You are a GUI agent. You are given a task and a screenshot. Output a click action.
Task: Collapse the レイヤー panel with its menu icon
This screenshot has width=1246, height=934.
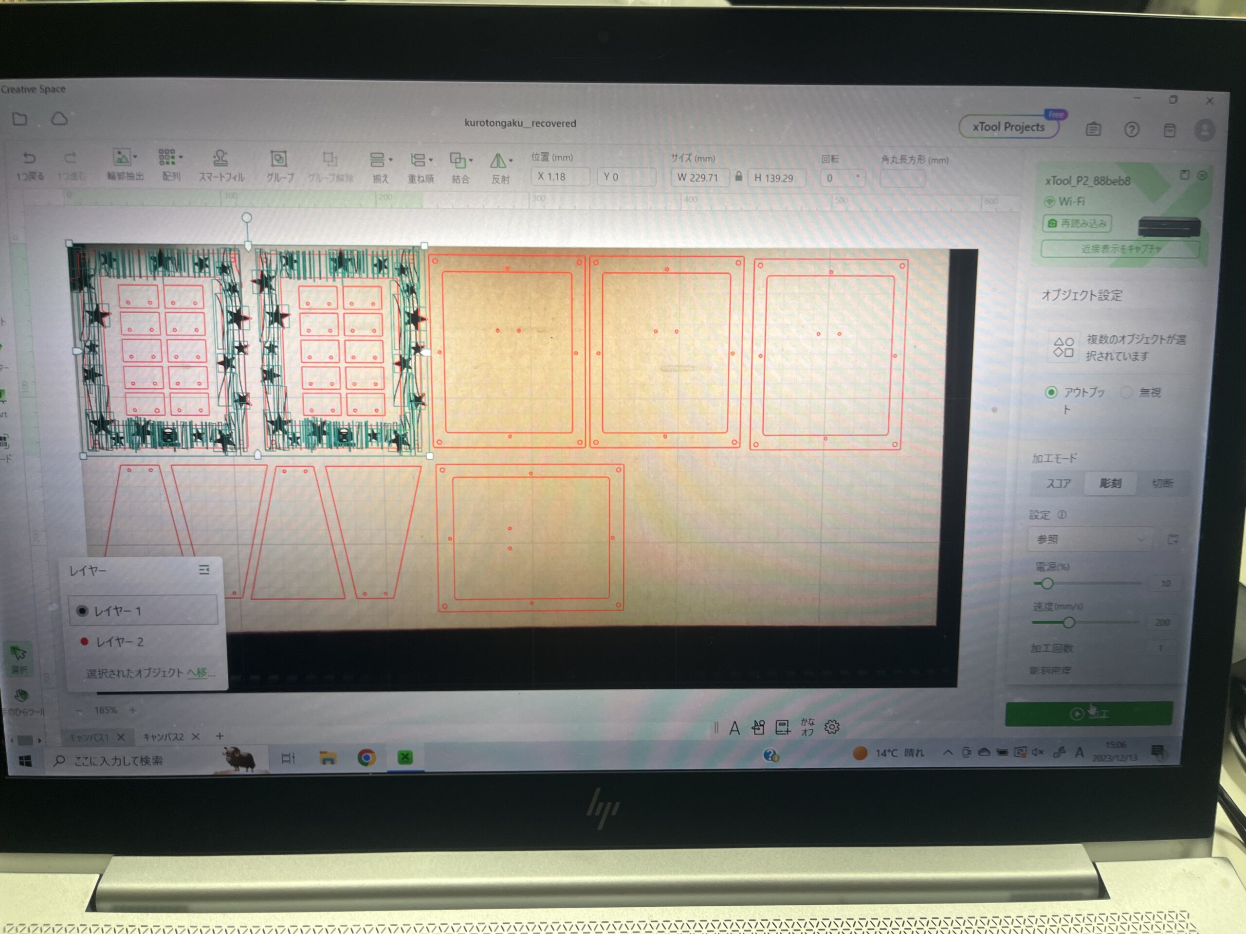tap(204, 570)
